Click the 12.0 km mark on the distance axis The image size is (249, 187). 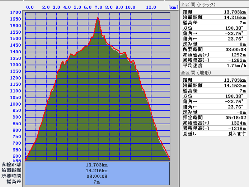point(151,7)
